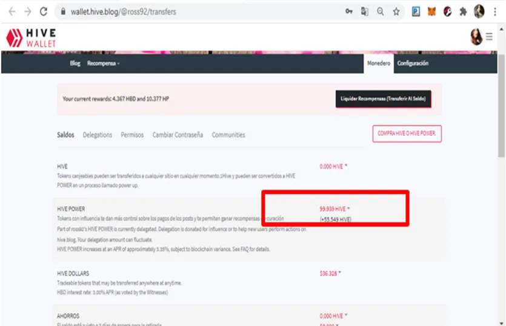The width and height of the screenshot is (506, 326).
Task: Expand the Ahorros 0.000 HIVE dropdown
Action: (x=333, y=316)
